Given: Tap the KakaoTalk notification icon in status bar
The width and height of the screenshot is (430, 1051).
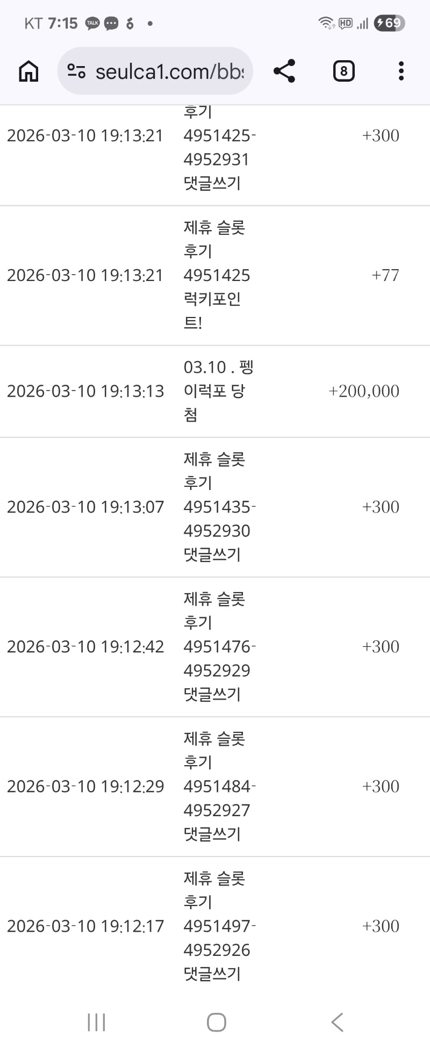Looking at the screenshot, I should [x=92, y=23].
